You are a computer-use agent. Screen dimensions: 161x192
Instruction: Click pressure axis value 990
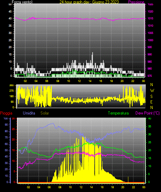click(x=150, y=54)
